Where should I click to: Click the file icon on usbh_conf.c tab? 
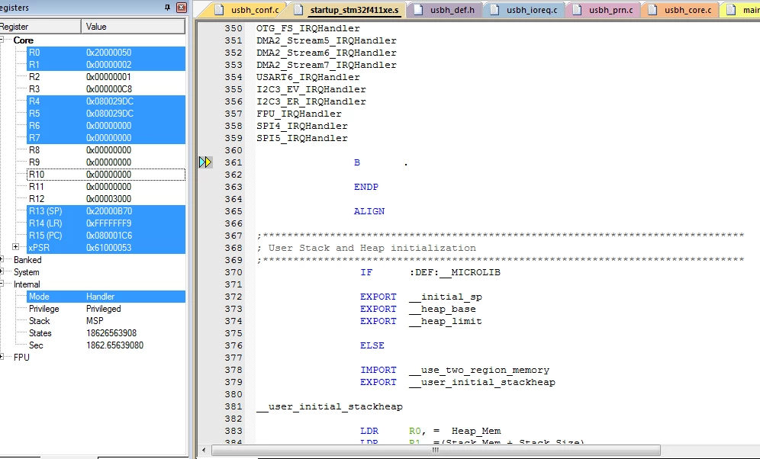click(220, 10)
